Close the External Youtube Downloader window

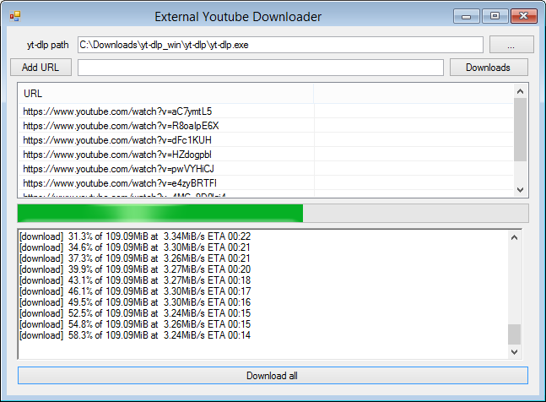coord(524,16)
